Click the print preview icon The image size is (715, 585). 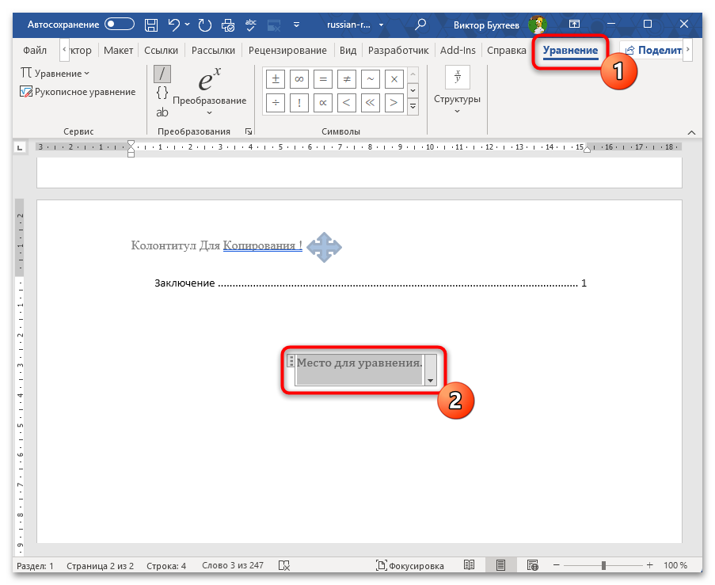pos(227,25)
